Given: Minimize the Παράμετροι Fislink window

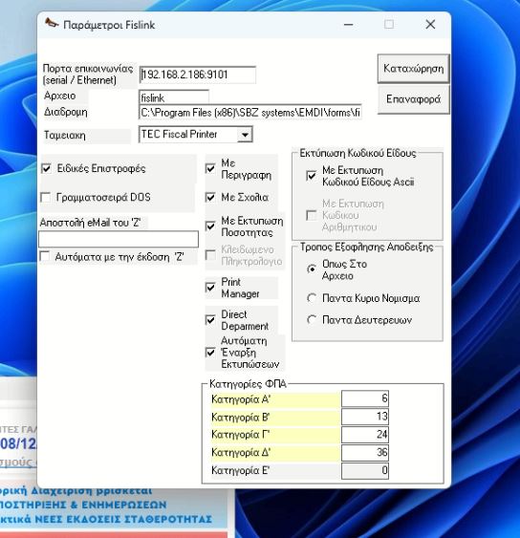Looking at the screenshot, I should 348,24.
